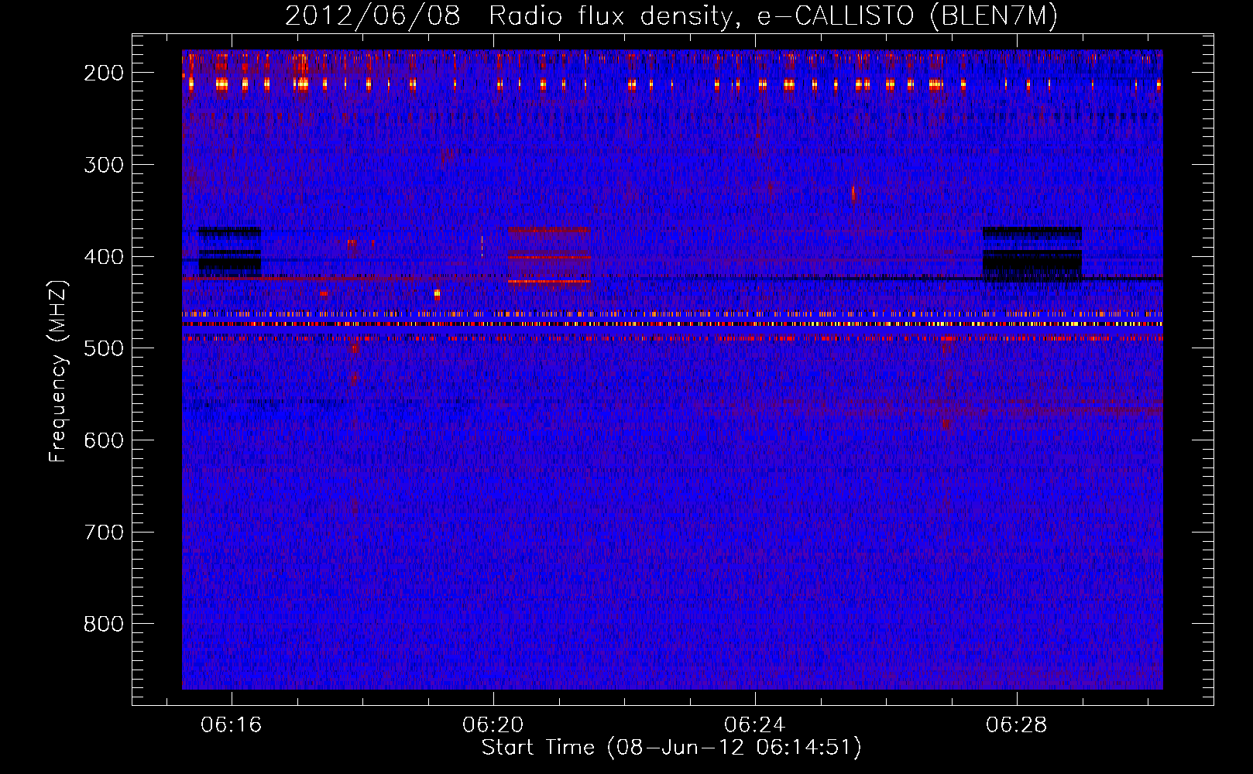Click the plot title mentioning e-CALLISTO (BLEN7M)
Viewport: 1253px width, 774px height.
point(671,16)
